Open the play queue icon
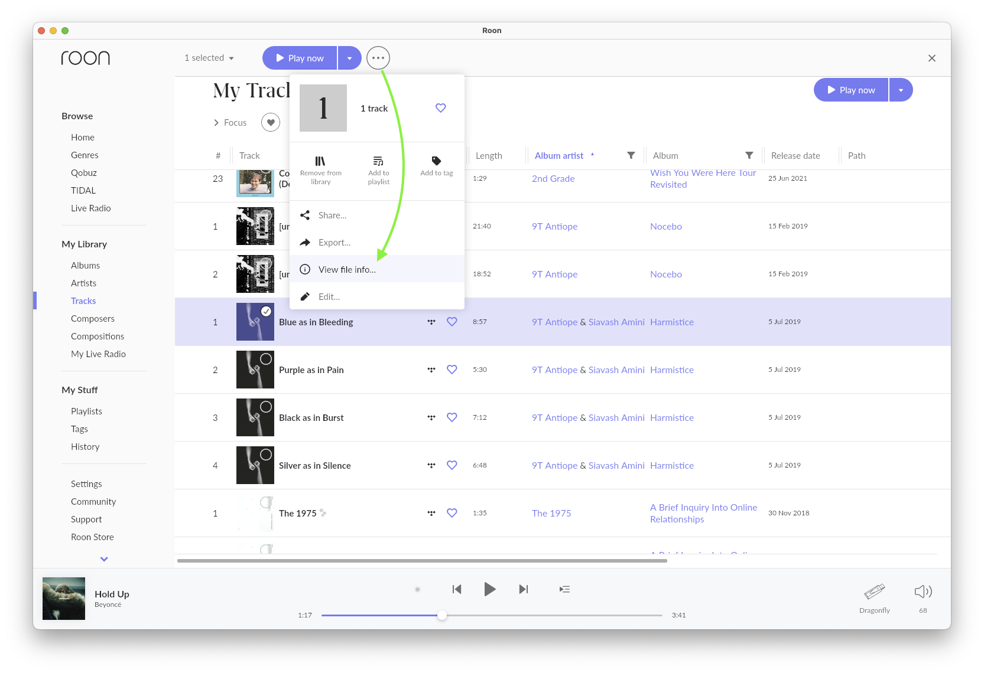 click(564, 589)
